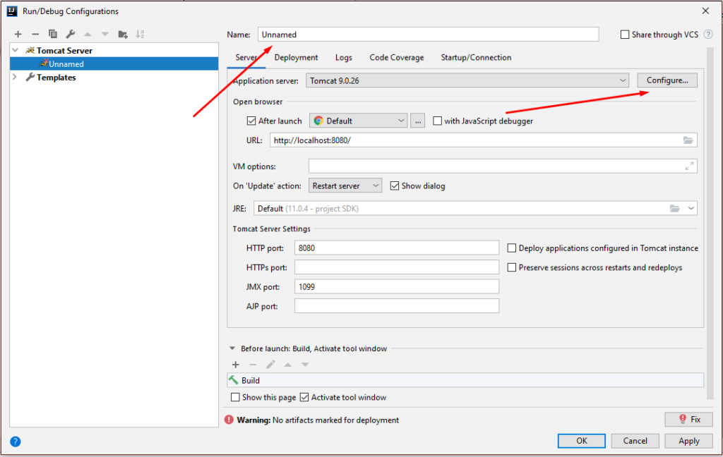The width and height of the screenshot is (723, 457).
Task: Expand the Templates tree node
Action: click(x=15, y=77)
